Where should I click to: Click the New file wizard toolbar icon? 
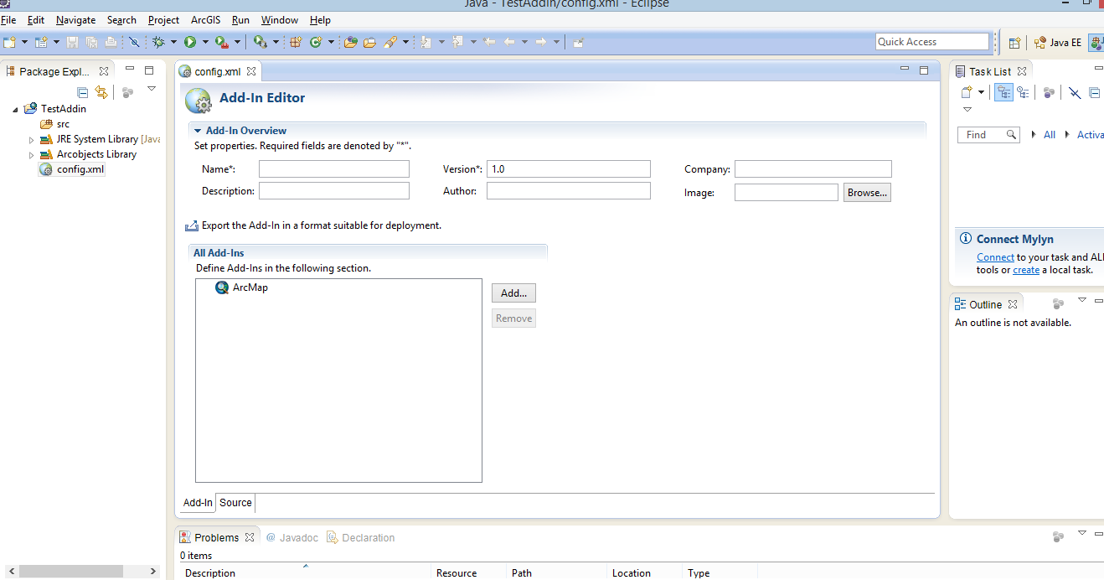[9, 42]
